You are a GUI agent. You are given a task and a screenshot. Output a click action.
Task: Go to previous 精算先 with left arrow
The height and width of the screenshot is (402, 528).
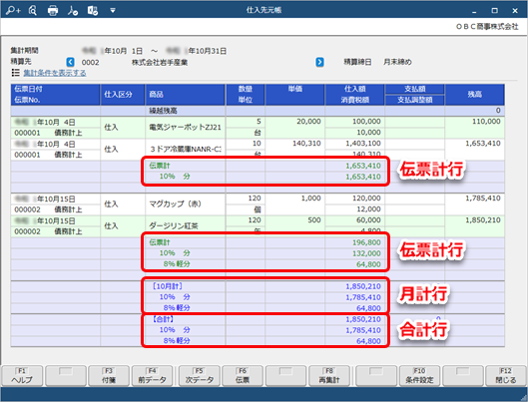[x=70, y=62]
